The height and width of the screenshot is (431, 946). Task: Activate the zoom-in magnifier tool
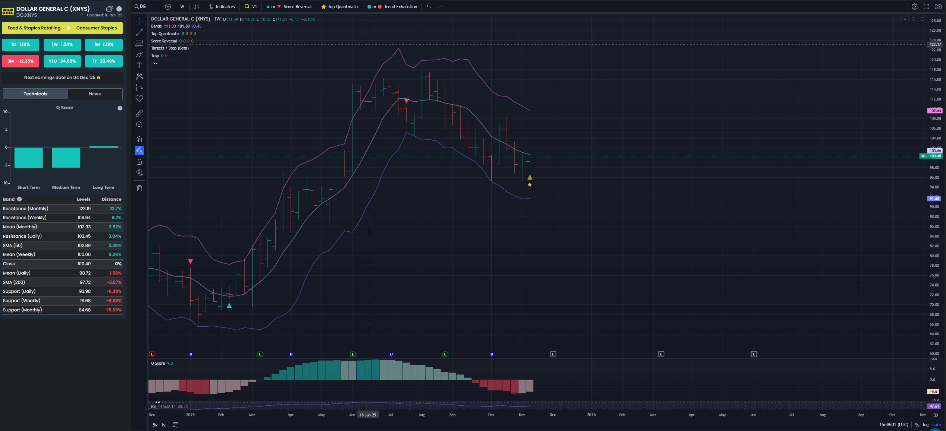click(x=139, y=124)
